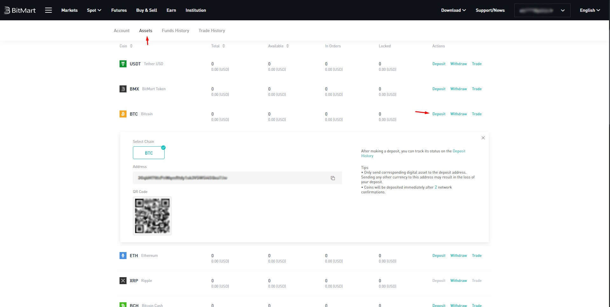Viewport: 610px width, 307px height.
Task: Click the blurred QR code image
Action: click(152, 216)
